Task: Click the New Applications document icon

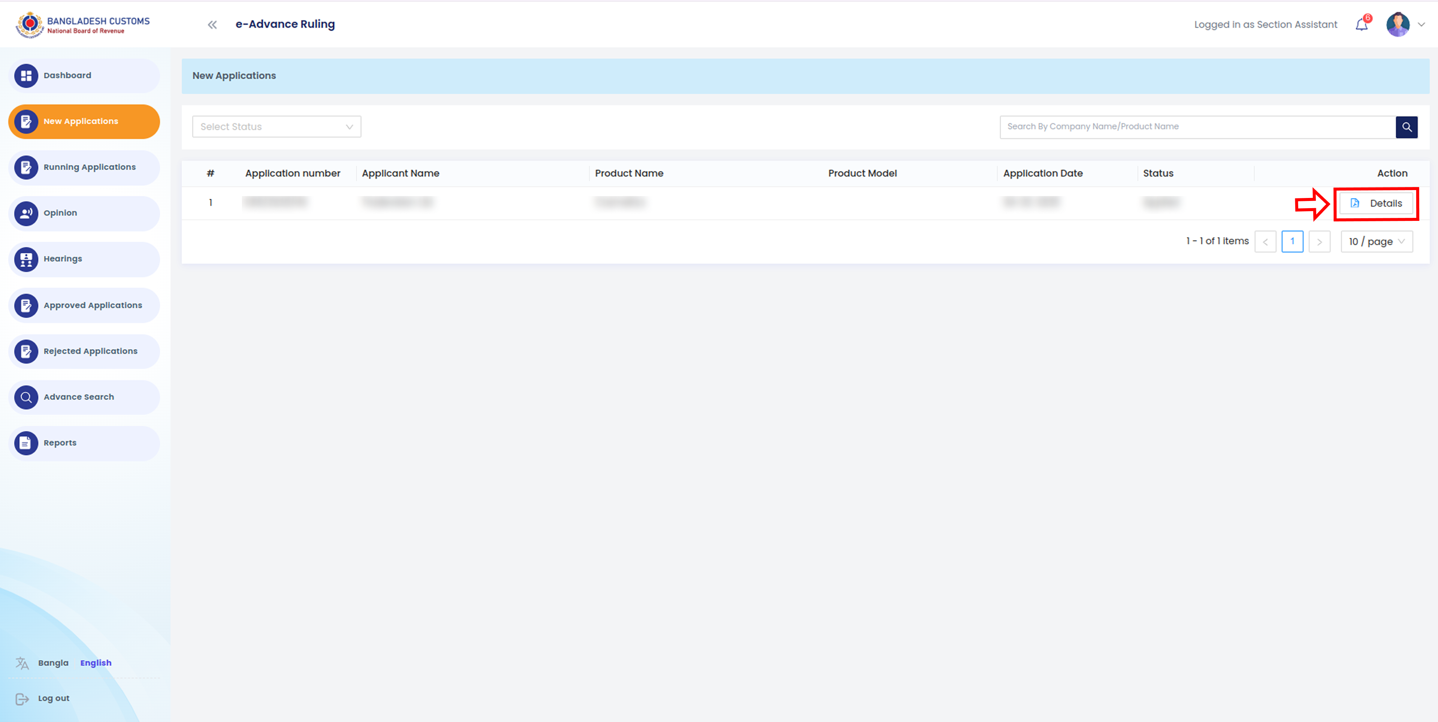Action: coord(26,122)
